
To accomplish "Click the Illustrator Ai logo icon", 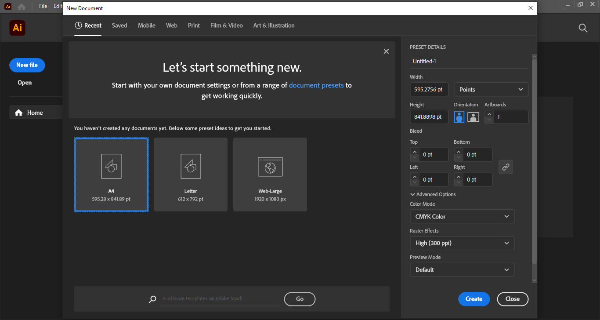I will (x=18, y=28).
